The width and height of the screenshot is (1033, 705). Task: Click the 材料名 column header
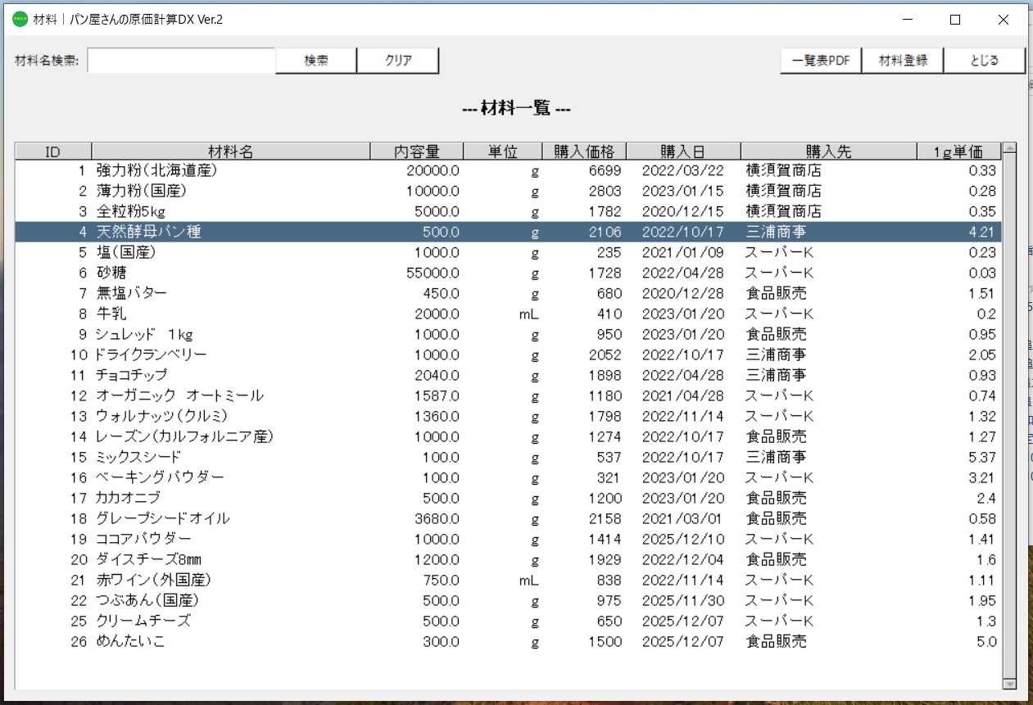click(x=232, y=151)
